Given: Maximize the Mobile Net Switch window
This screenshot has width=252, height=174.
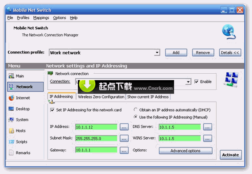Looking at the screenshot, I should [x=232, y=10].
